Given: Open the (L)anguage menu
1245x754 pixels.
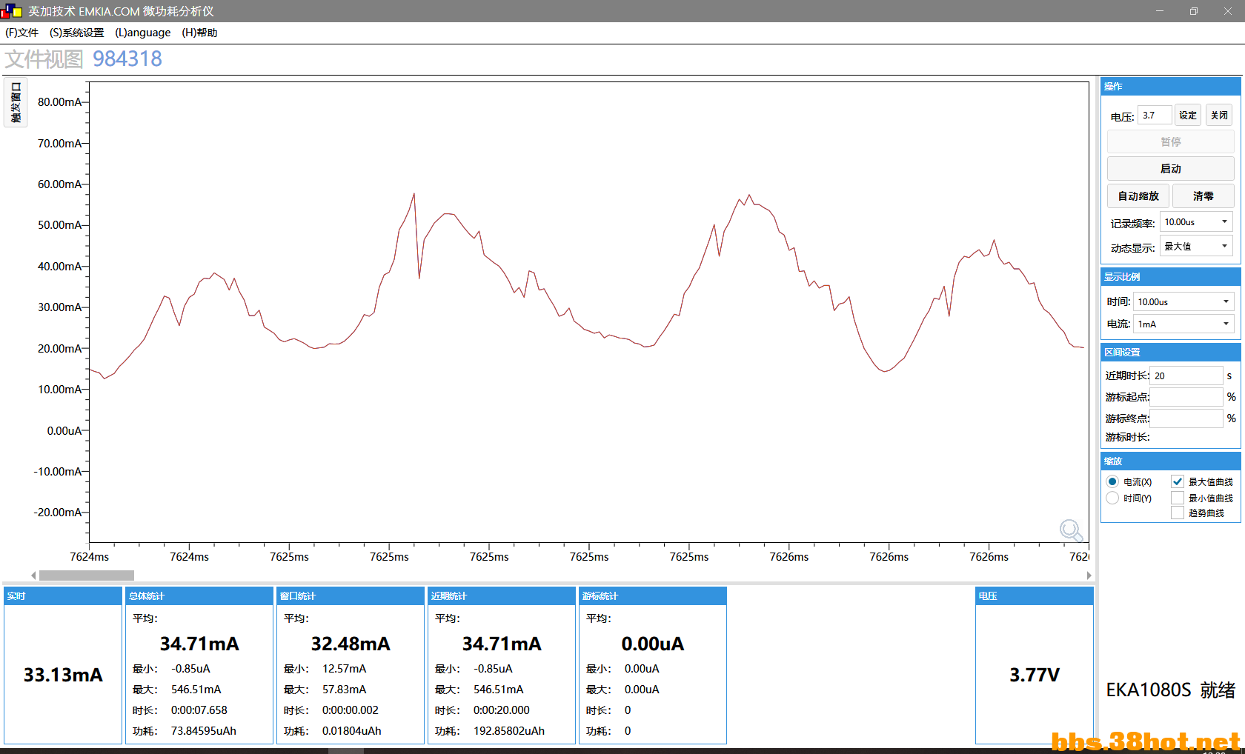Looking at the screenshot, I should click(x=143, y=33).
